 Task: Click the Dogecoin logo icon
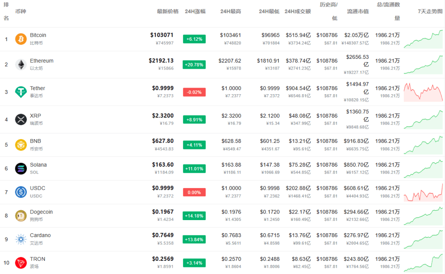(21, 216)
